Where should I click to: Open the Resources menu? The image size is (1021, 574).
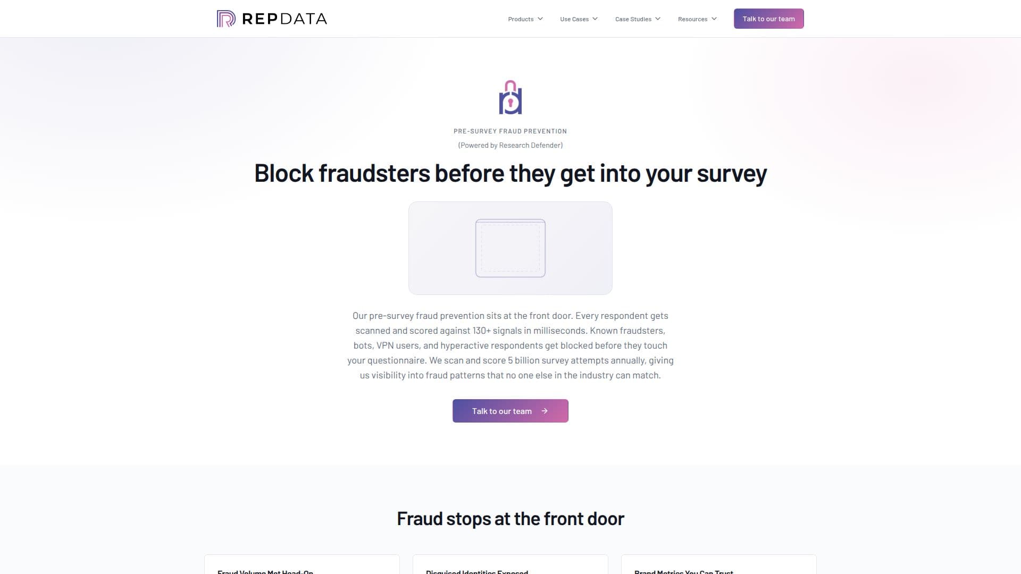[x=698, y=19]
